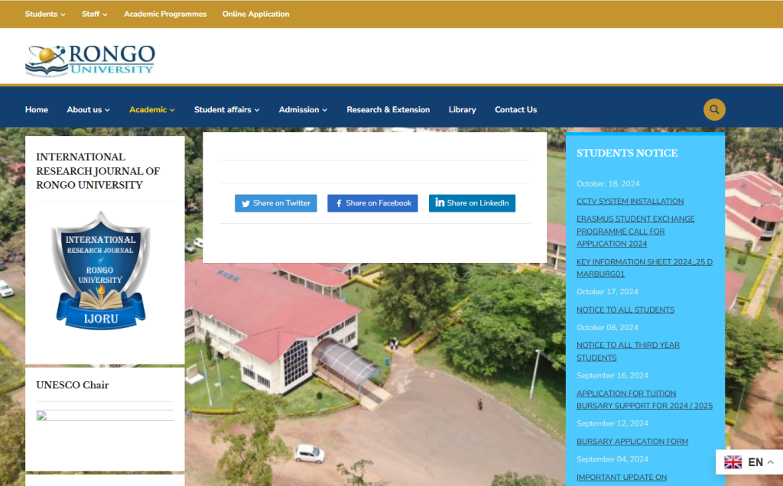
Task: Click the Rongo University logo
Action: (x=90, y=60)
